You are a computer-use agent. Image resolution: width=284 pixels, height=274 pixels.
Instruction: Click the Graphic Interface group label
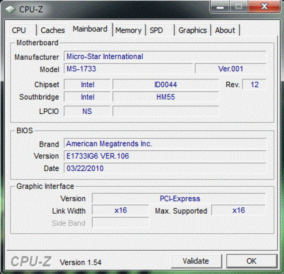tap(45, 186)
